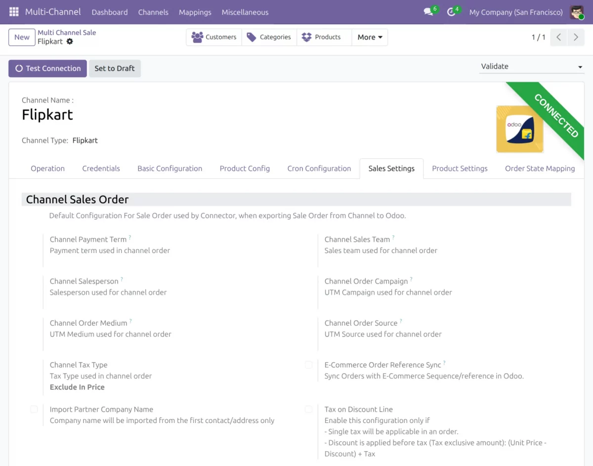Go to Multi Channel Sale breadcrumb
Viewport: 593px width, 466px height.
point(67,33)
